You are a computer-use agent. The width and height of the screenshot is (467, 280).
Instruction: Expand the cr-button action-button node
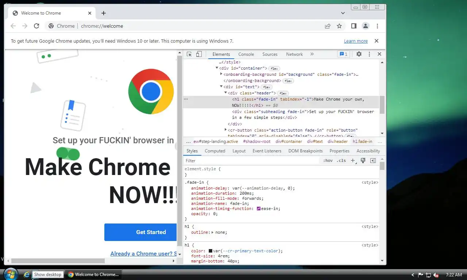[x=225, y=130]
